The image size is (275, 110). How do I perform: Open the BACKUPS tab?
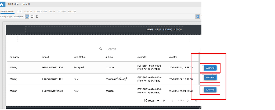click(x=72, y=11)
